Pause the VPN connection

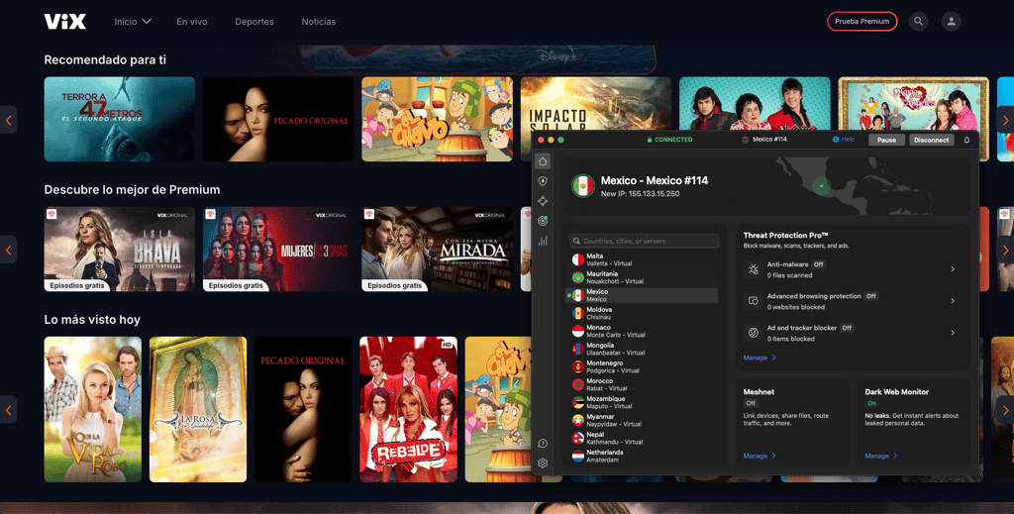(x=886, y=140)
